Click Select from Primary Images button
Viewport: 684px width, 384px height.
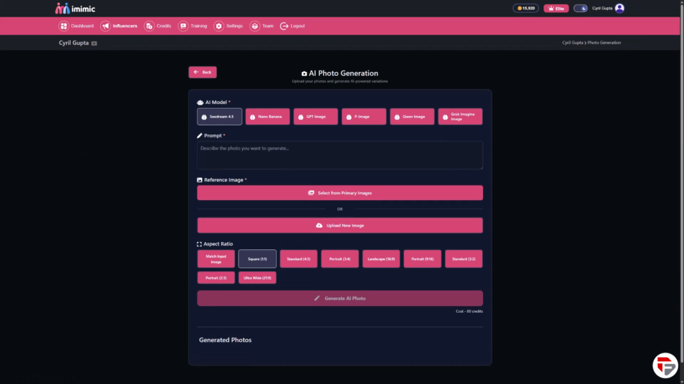(339, 193)
